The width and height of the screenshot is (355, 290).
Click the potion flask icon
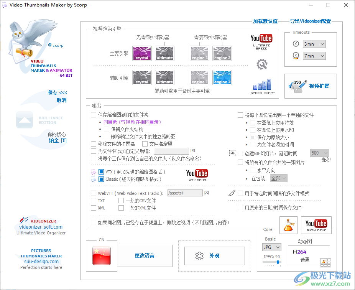click(288, 225)
